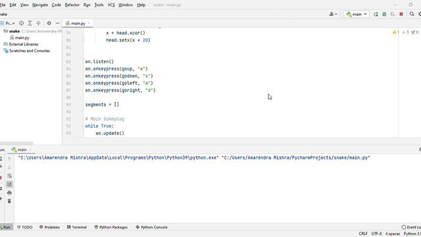Click Collapse All icon in Project panel

tap(38, 24)
